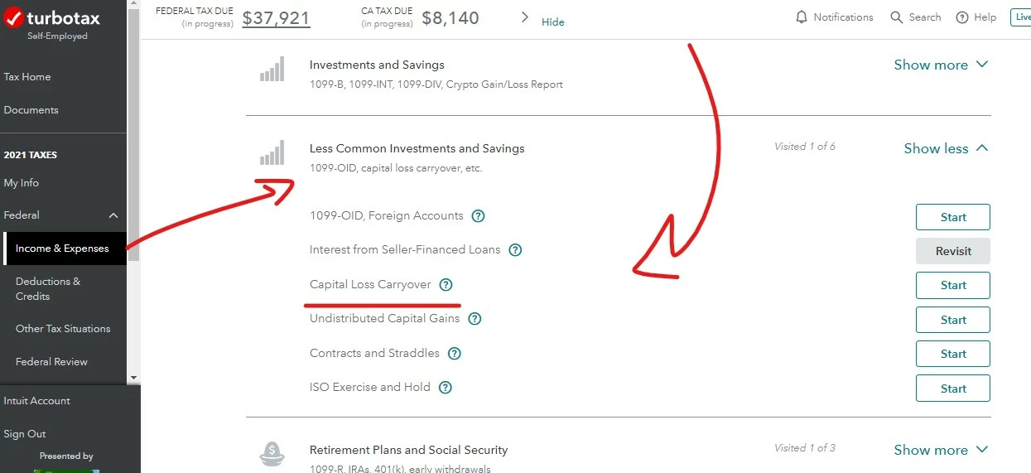The height and width of the screenshot is (473, 1031).
Task: Click help icon beside 1099-OID, Foreign Accounts
Action: [x=478, y=216]
